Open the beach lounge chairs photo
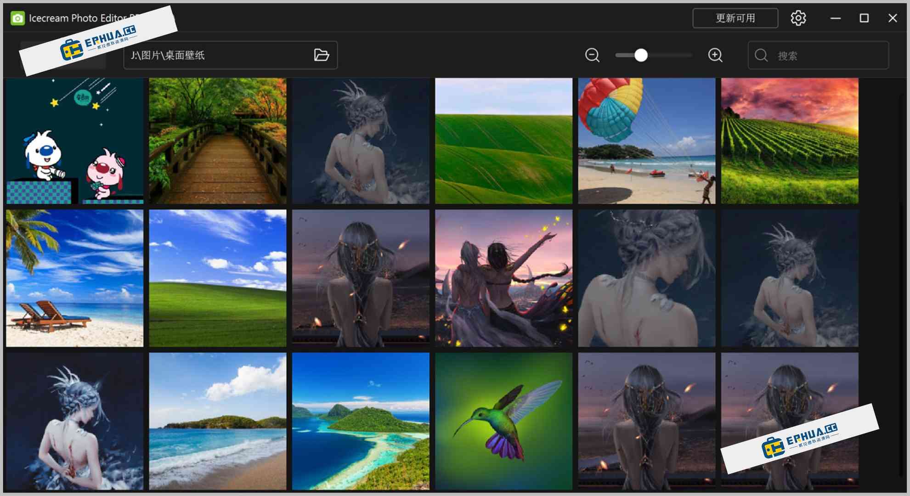This screenshot has height=496, width=910. click(74, 278)
